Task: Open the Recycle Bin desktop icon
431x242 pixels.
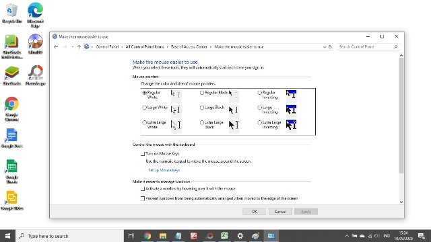Action: click(11, 13)
